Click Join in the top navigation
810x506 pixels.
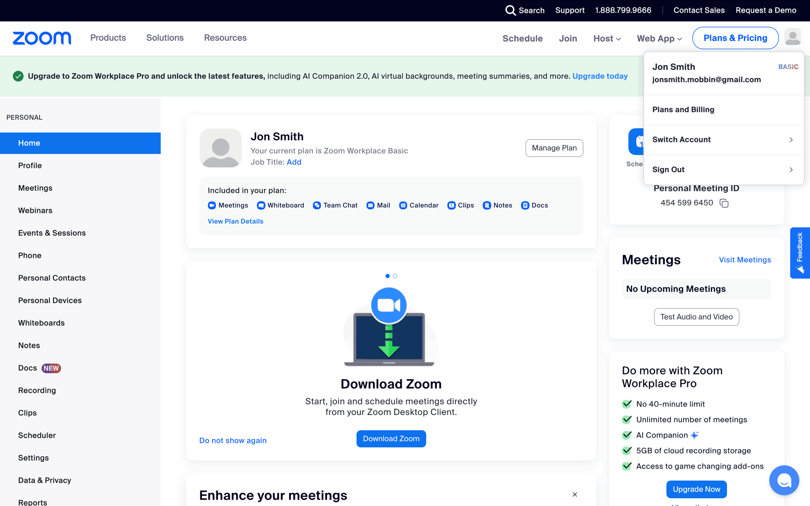pyautogui.click(x=568, y=38)
